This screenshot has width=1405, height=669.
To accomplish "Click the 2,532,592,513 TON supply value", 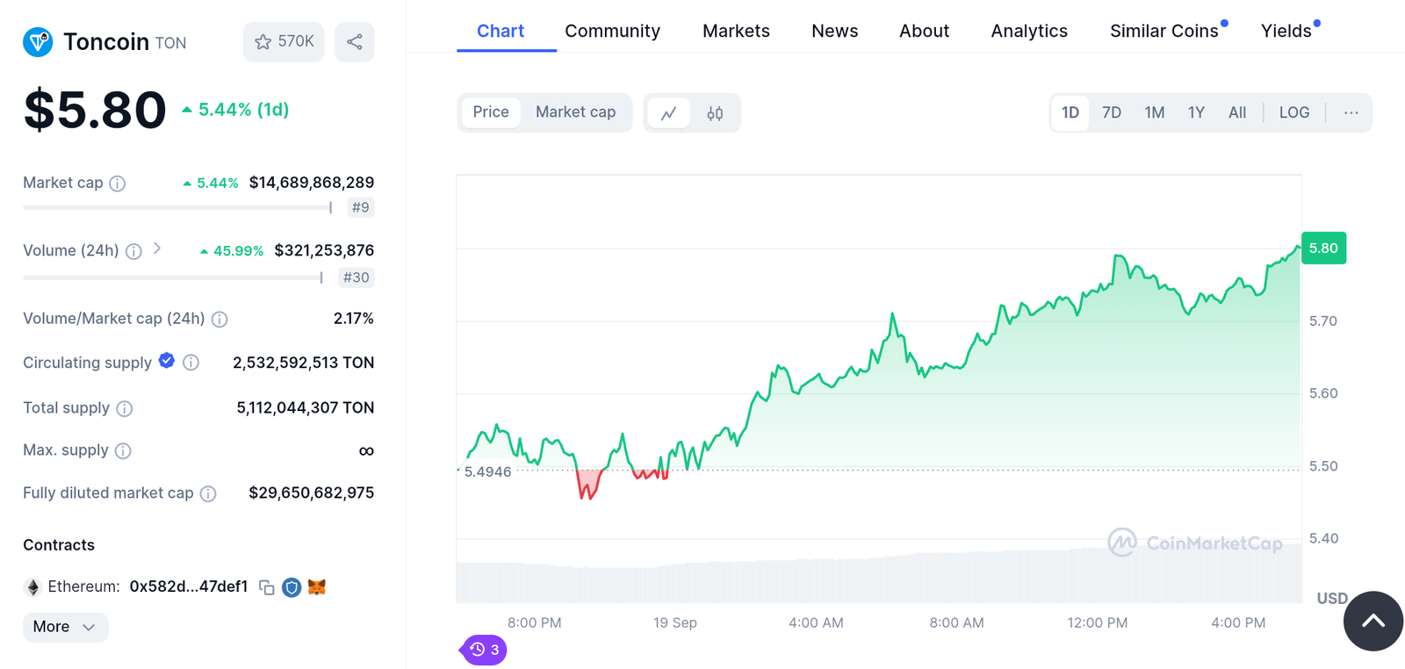I will pyautogui.click(x=303, y=363).
